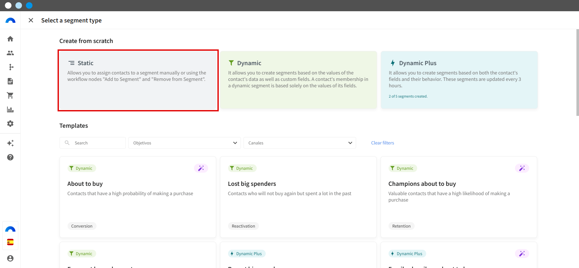This screenshot has height=268, width=579.
Task: Click the Dynamic funnel icon in scratch card
Action: tap(231, 63)
